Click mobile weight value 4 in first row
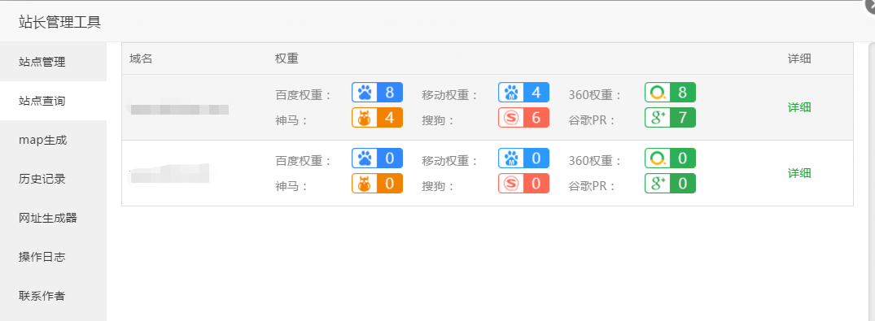The image size is (875, 321). pos(536,93)
